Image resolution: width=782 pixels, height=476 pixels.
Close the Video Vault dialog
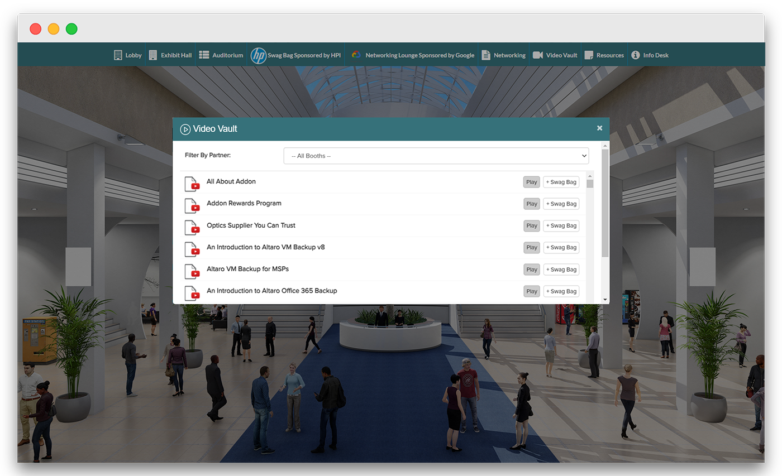(x=599, y=128)
